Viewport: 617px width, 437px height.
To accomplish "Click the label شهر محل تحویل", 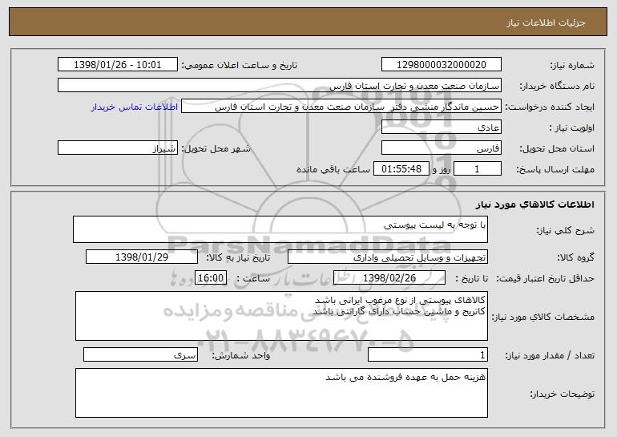I will (x=216, y=148).
